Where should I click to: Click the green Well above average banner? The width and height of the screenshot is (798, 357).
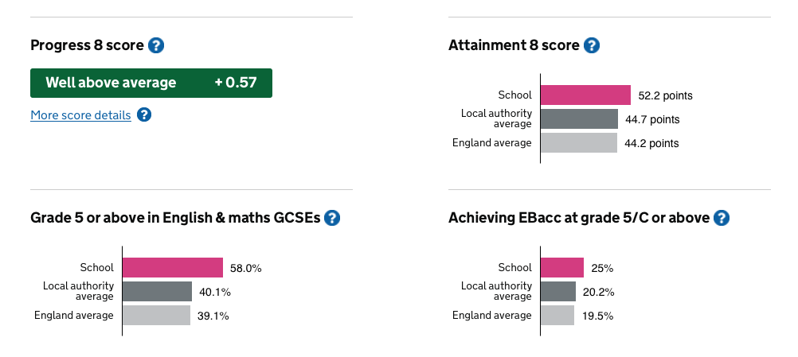[151, 83]
